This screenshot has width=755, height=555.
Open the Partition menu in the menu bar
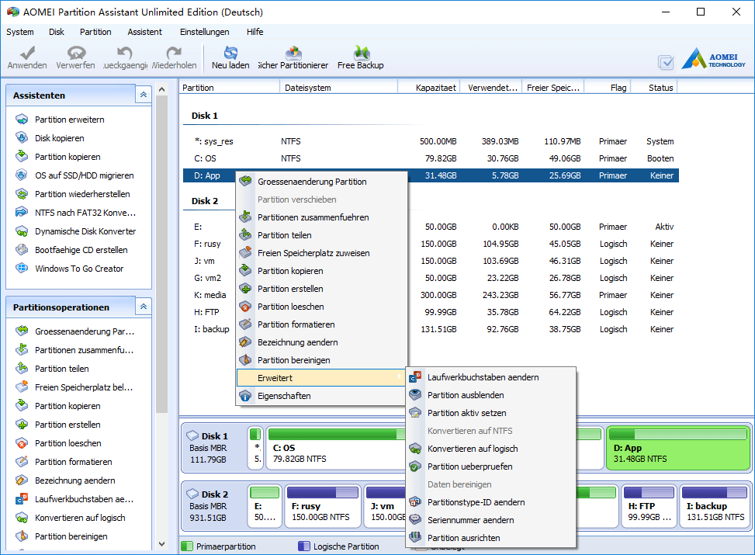click(x=95, y=32)
